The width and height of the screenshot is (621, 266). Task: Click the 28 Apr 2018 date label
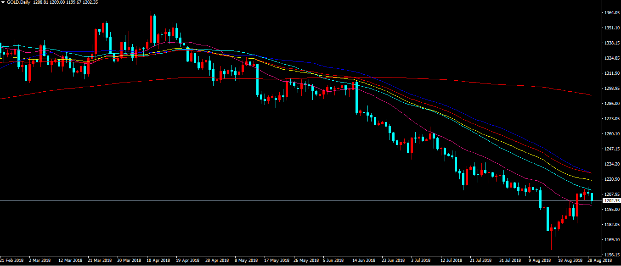[x=217, y=260]
